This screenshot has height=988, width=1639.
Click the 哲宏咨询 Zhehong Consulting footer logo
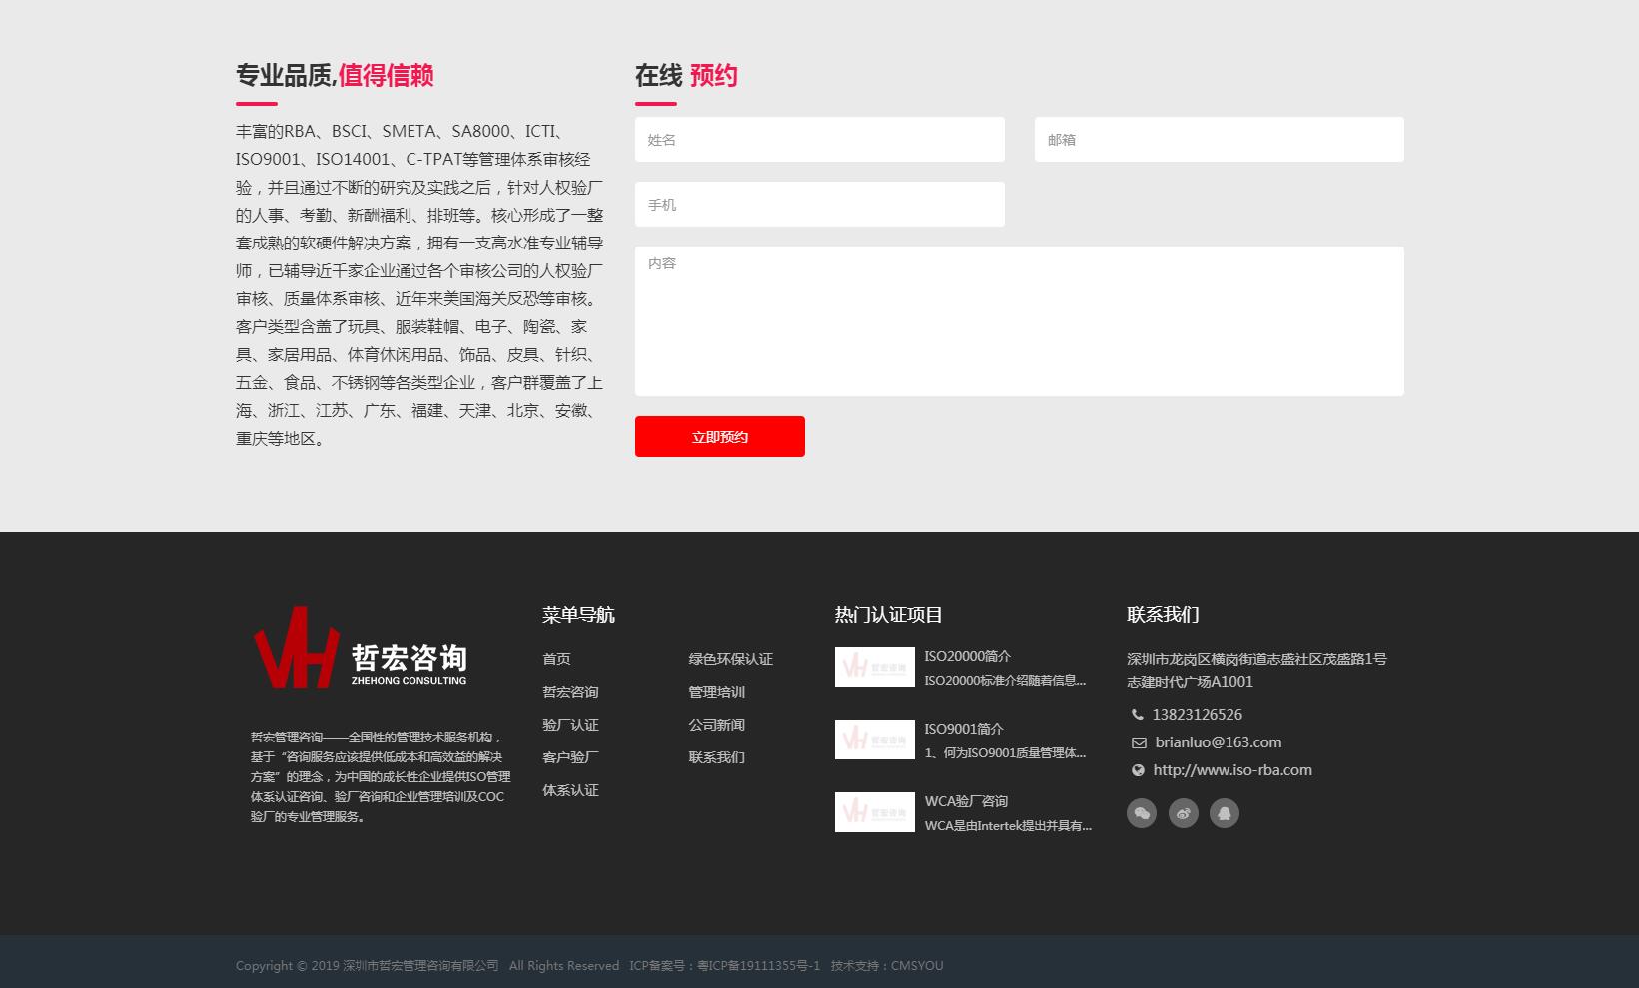[360, 647]
